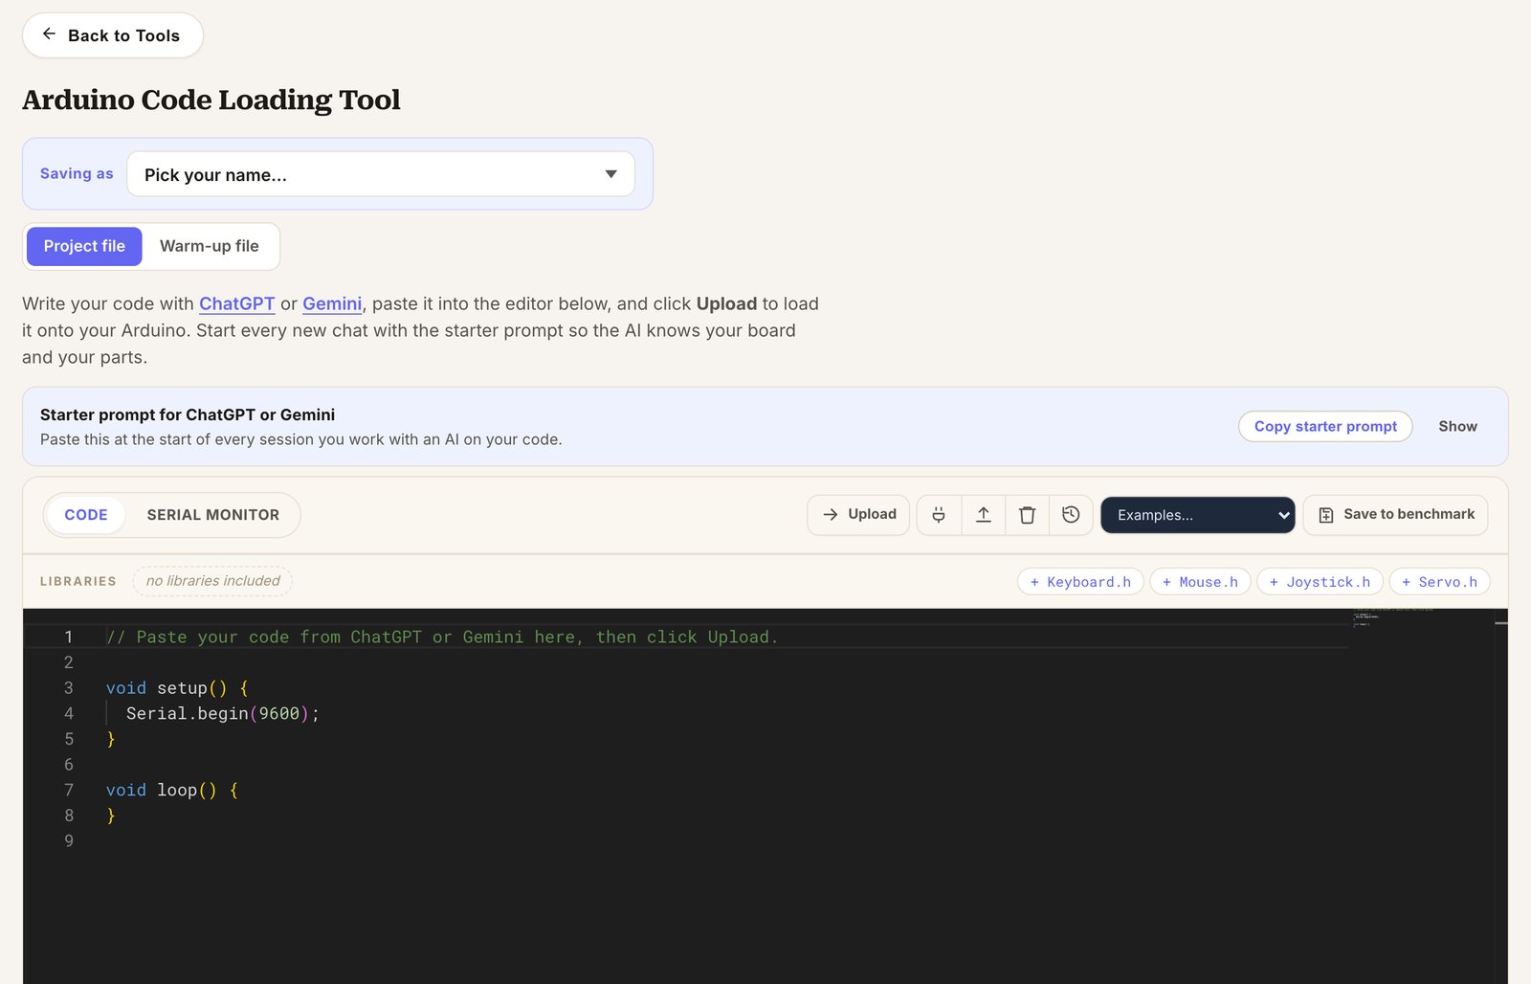Viewport: 1531px width, 984px height.
Task: Click line number 9 in editor gutter
Action: [x=69, y=840]
